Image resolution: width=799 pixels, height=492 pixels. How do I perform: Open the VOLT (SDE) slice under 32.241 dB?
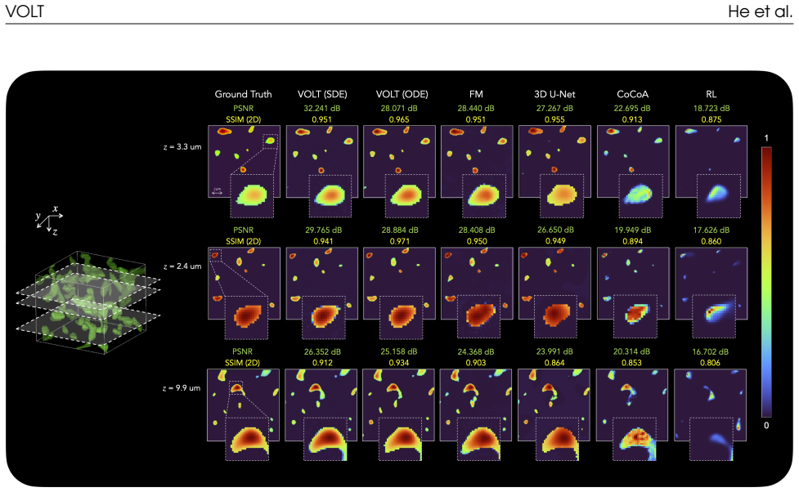pyautogui.click(x=322, y=161)
